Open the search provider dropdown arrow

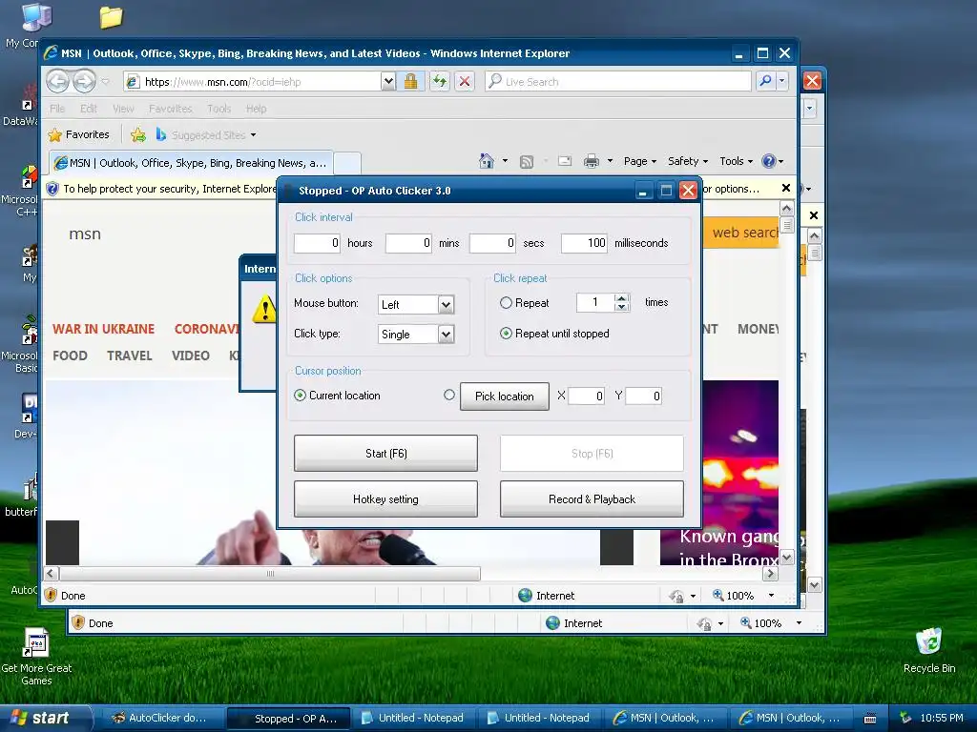pos(782,81)
